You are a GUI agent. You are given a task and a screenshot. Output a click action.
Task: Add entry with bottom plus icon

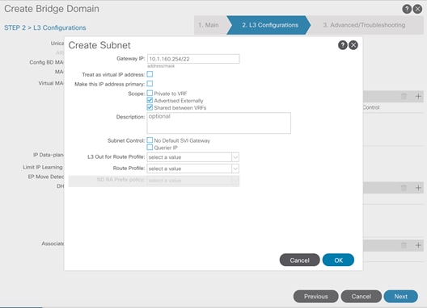418,245
